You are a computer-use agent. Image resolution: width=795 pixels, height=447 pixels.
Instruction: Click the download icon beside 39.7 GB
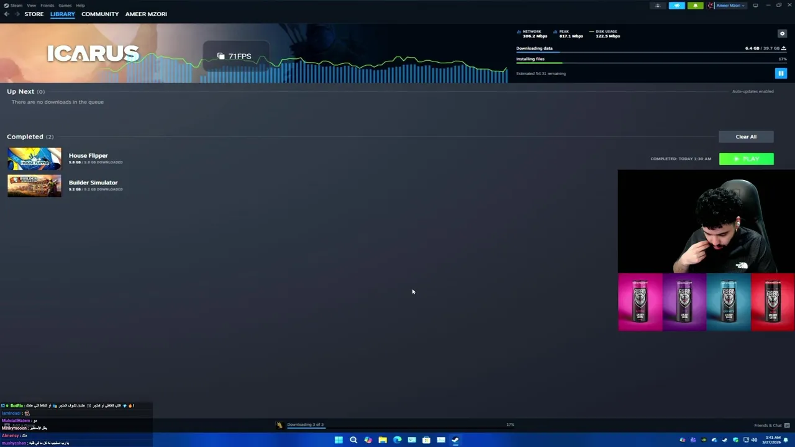tap(784, 48)
